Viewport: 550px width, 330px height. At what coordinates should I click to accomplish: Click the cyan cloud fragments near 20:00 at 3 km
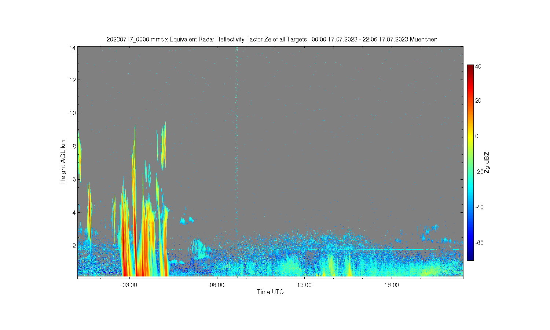coord(430,229)
